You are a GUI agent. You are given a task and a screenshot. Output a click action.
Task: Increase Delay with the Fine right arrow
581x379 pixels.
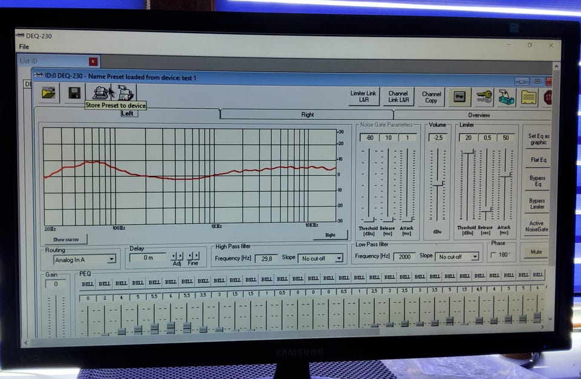point(196,255)
